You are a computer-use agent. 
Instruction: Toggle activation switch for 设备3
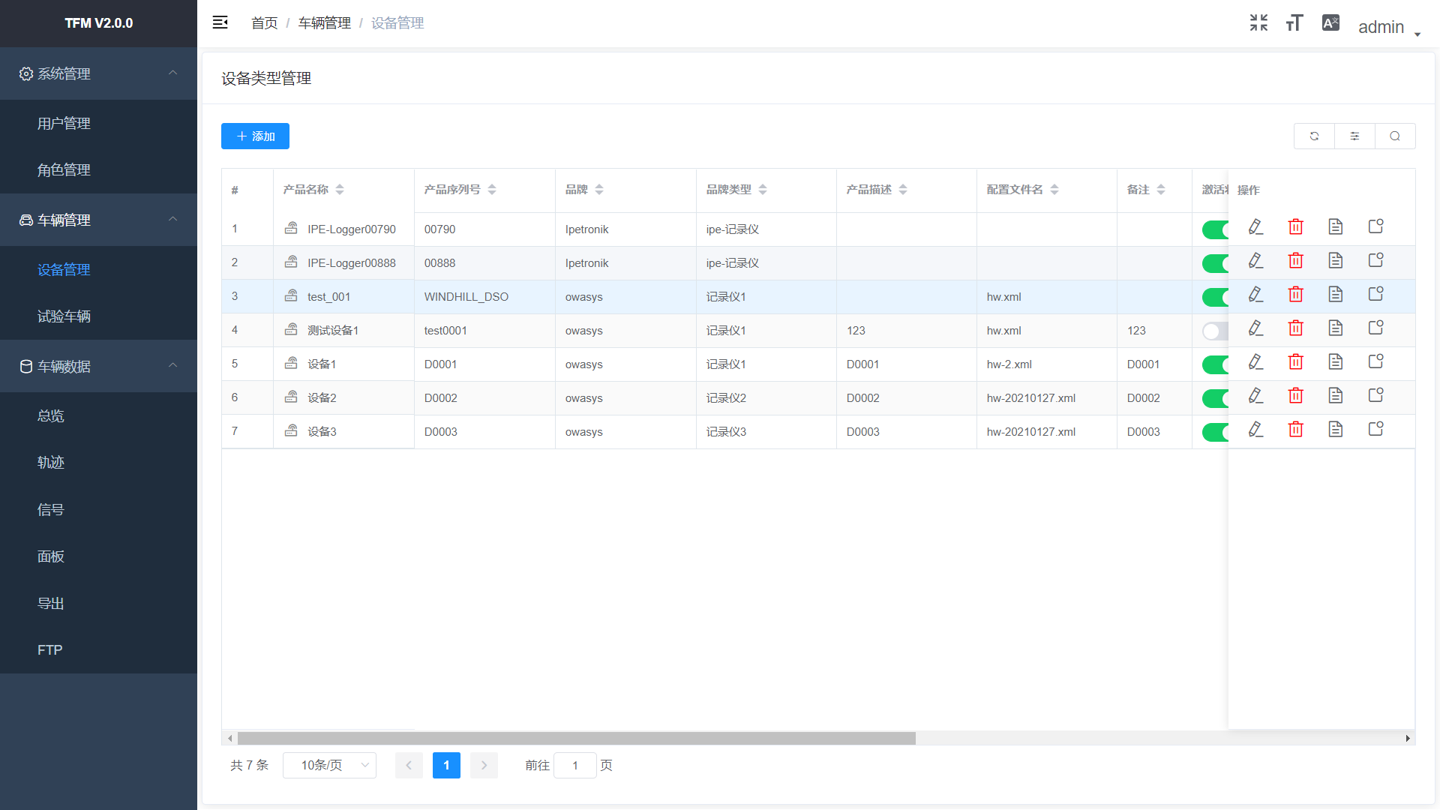[x=1215, y=432]
